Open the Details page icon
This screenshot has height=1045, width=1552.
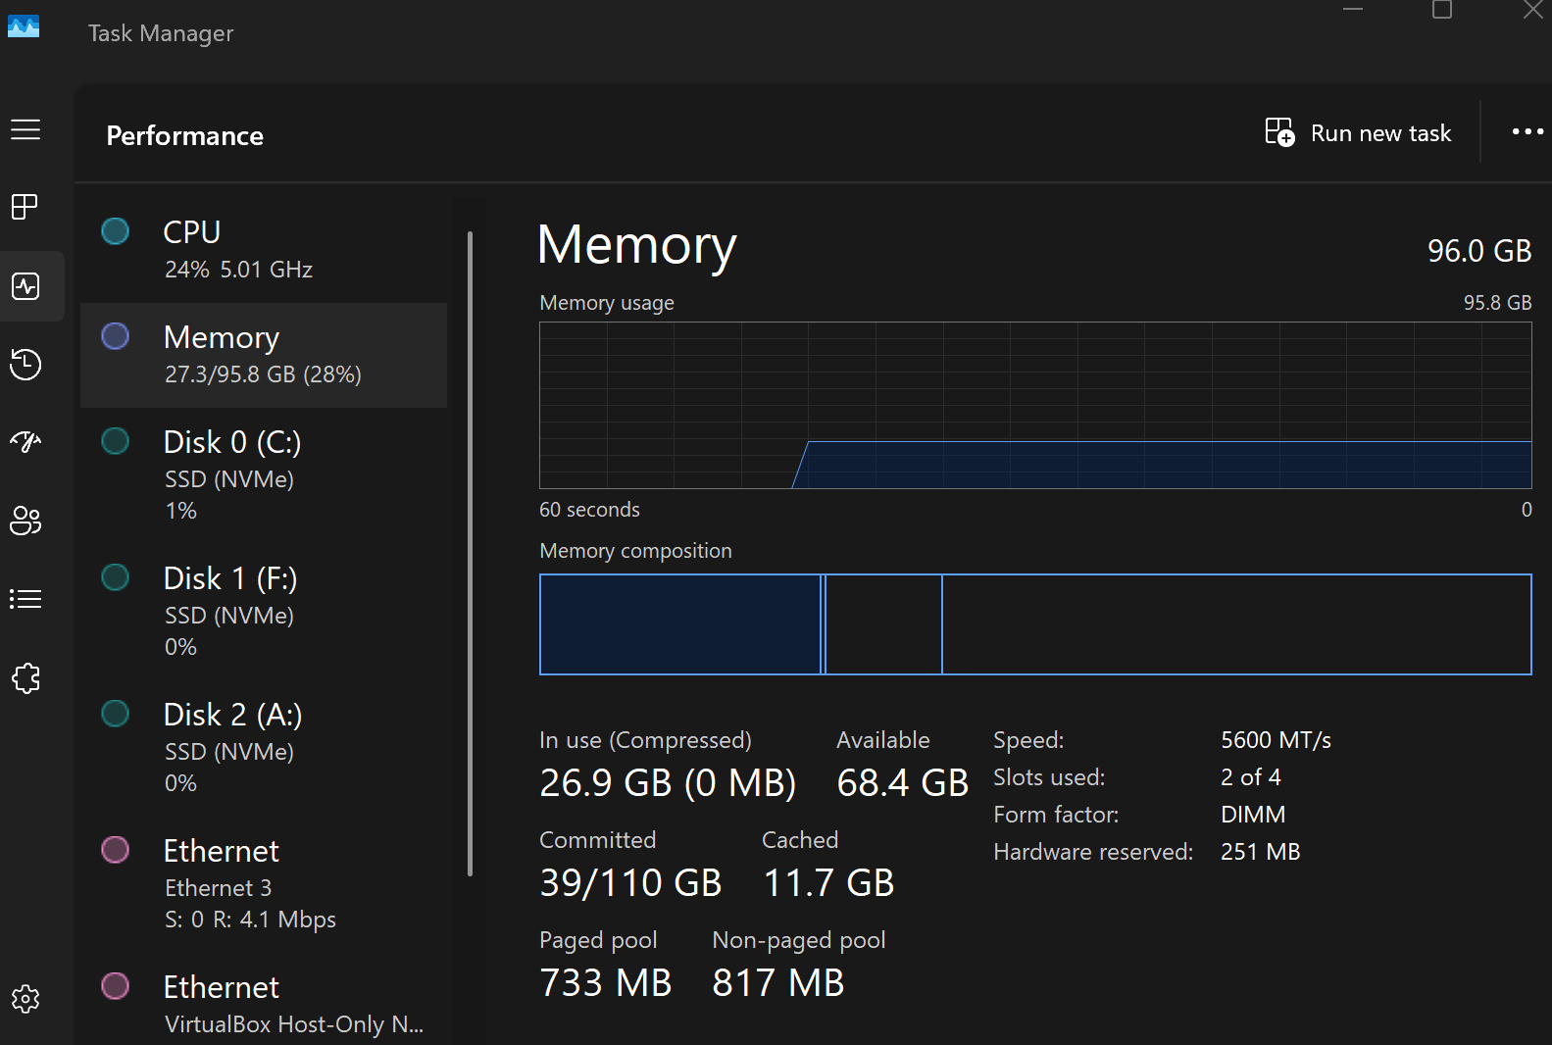click(25, 599)
